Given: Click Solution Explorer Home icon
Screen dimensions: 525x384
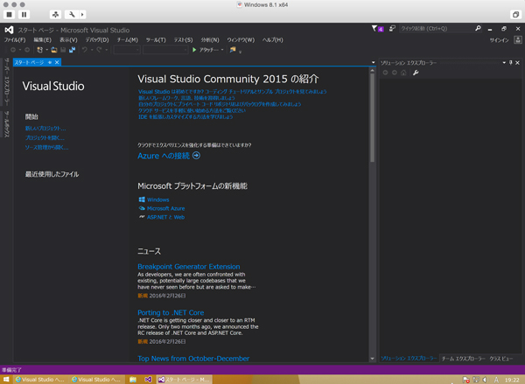Looking at the screenshot, I should 403,73.
